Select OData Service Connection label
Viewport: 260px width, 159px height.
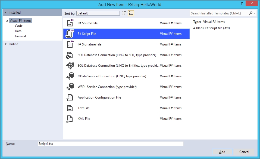click(x=112, y=76)
